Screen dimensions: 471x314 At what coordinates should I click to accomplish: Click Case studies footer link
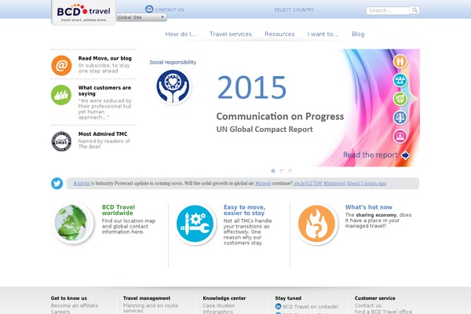coord(219,305)
